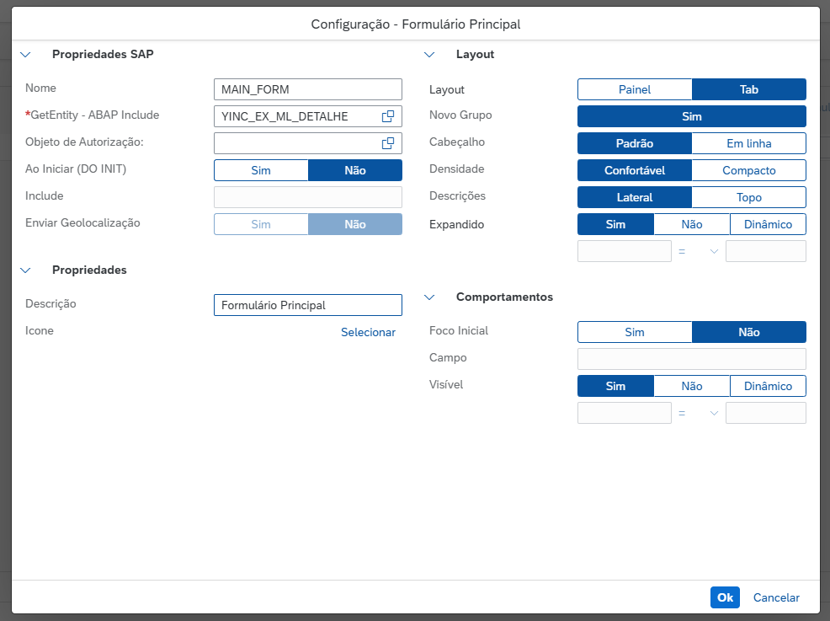Click right condition field under Visível
830x621 pixels.
[x=766, y=413]
